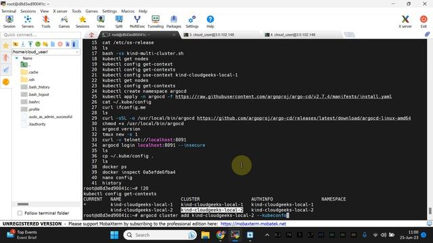Open the mobaxterm.mobatek.net link
The height and width of the screenshot is (243, 433).
point(253,223)
